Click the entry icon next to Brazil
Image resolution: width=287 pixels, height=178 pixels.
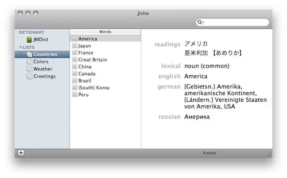tap(74, 81)
